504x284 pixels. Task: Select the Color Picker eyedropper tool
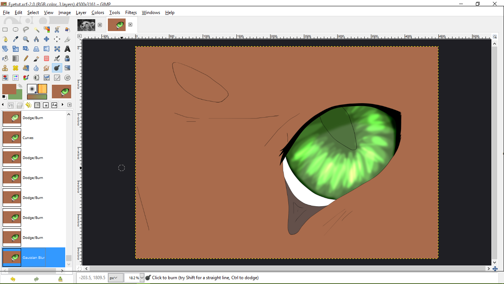click(16, 39)
